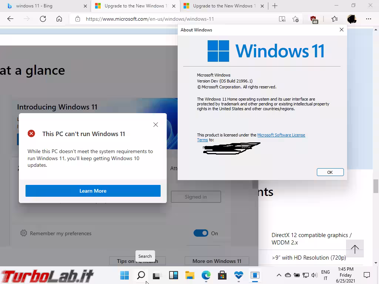
Task: Open the clock showing 1:45 PM Friday
Action: click(x=345, y=275)
